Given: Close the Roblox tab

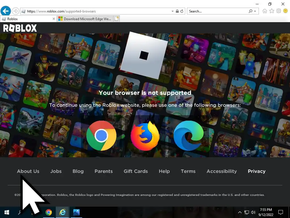Looking at the screenshot, I should [54, 19].
